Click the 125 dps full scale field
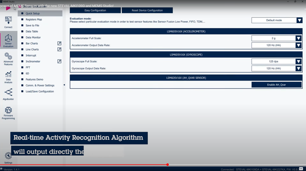The image size is (306, 171). click(x=273, y=61)
